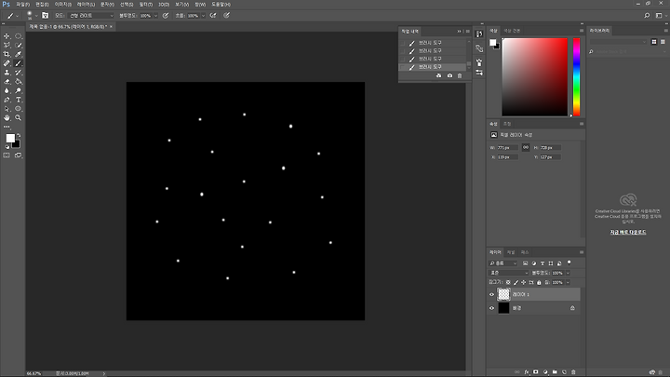670x377 pixels.
Task: Open the Layers panel menu
Action: (582, 252)
